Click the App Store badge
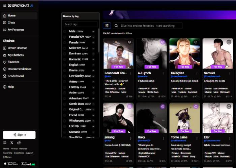The width and height of the screenshot is (236, 168). tap(11, 164)
